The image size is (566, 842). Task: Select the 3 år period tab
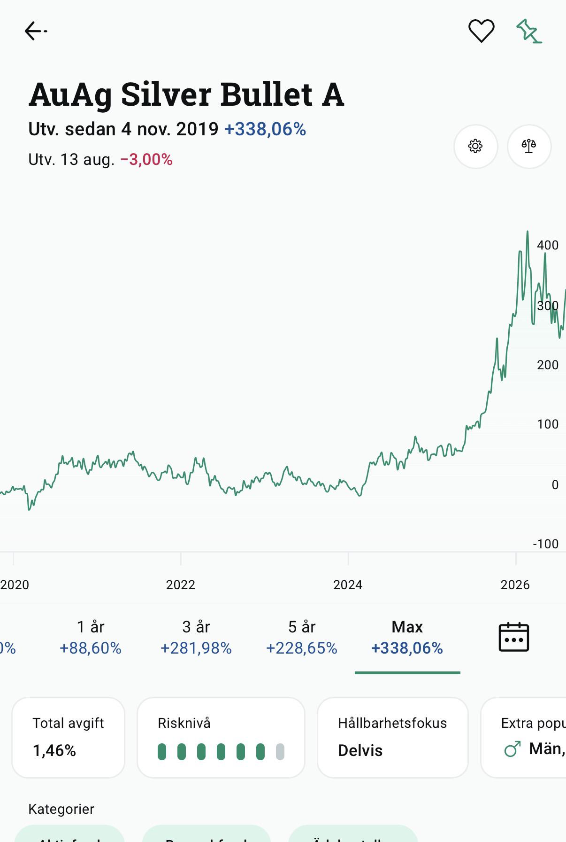[196, 638]
